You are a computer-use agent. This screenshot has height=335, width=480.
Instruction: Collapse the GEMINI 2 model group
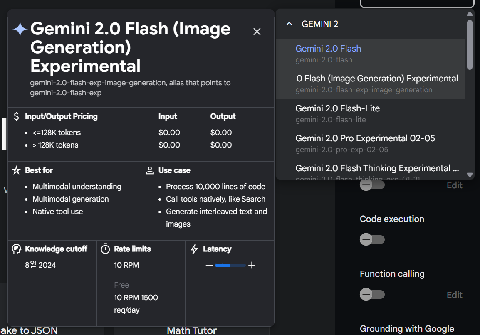(289, 24)
